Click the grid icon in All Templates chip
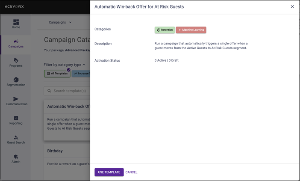 coord(49,74)
